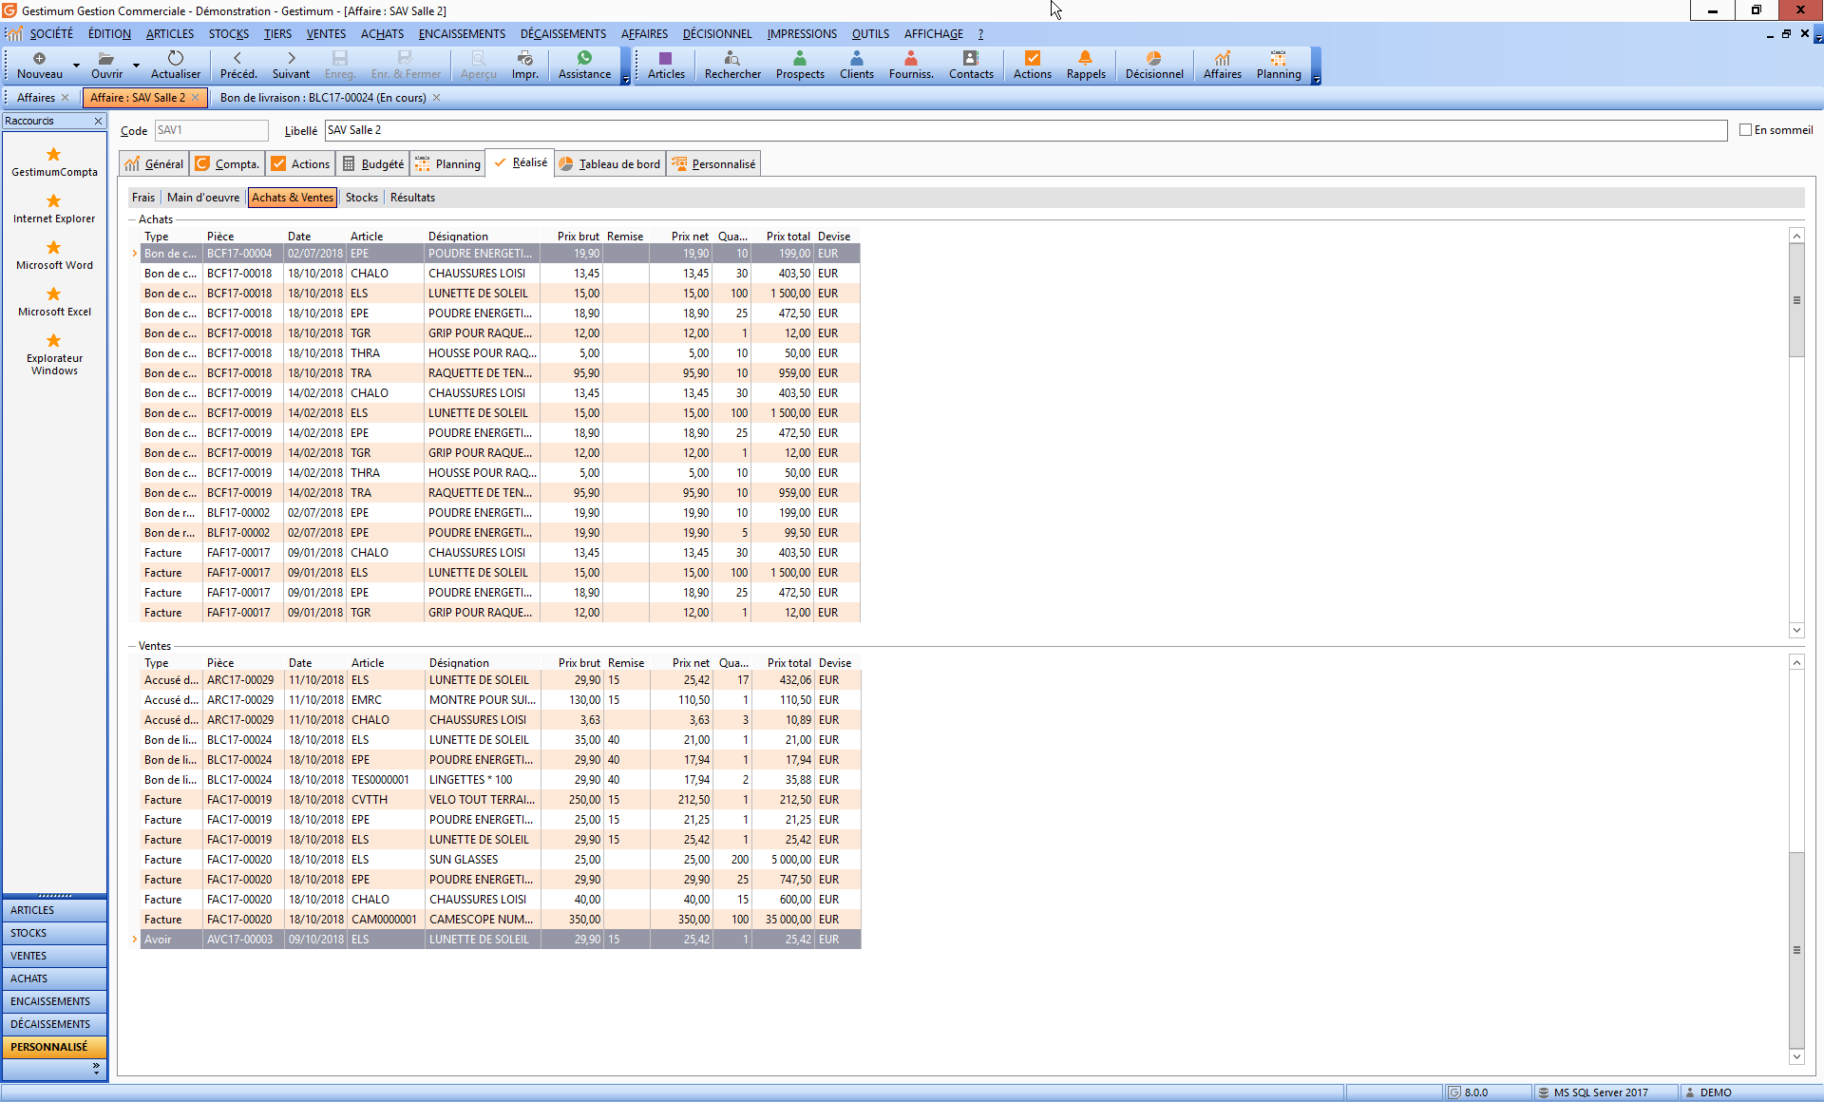Select the Compta. tab
Screen dimensions: 1824x1102
point(227,163)
